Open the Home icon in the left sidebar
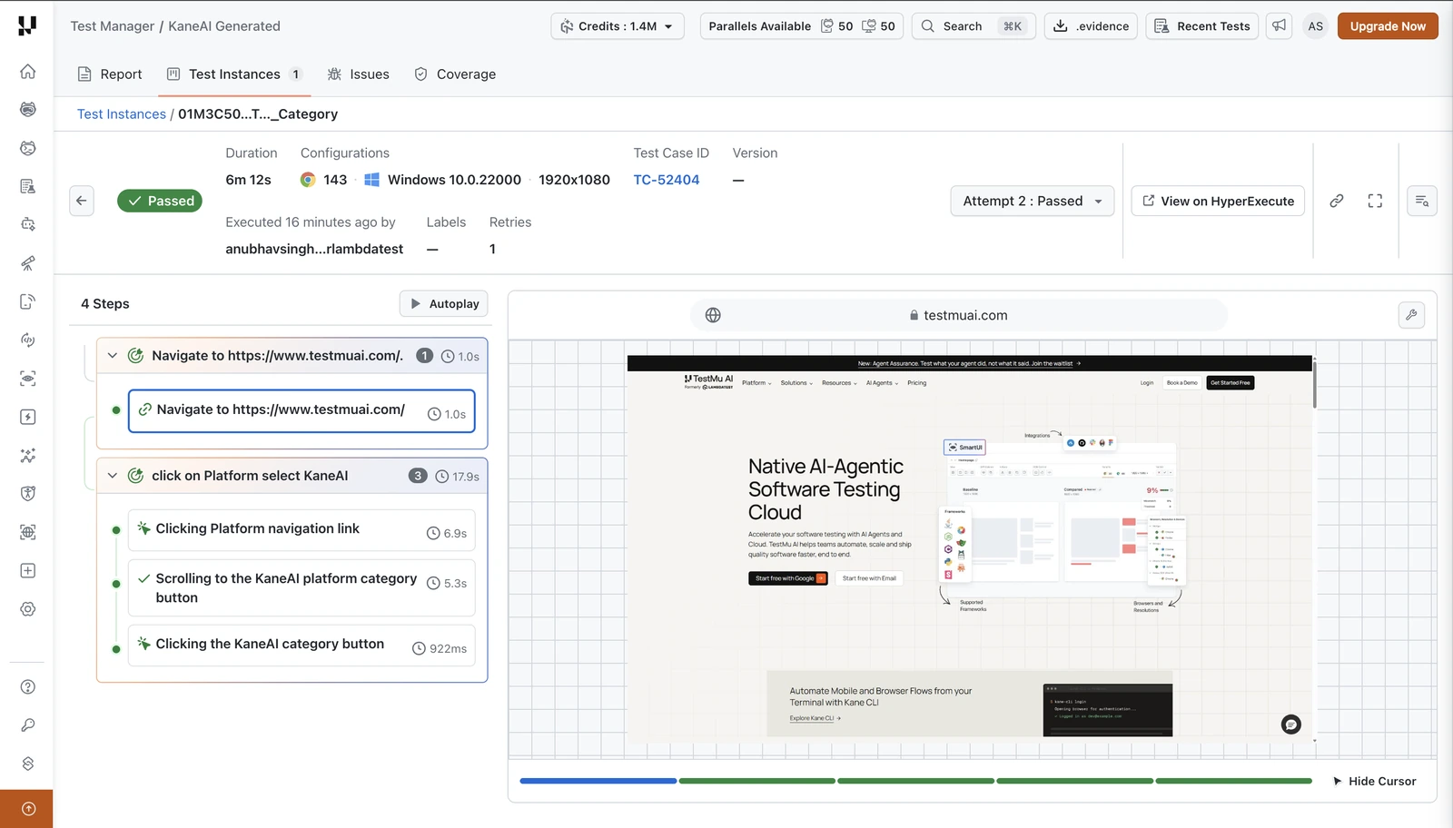This screenshot has width=1453, height=828. tap(28, 71)
